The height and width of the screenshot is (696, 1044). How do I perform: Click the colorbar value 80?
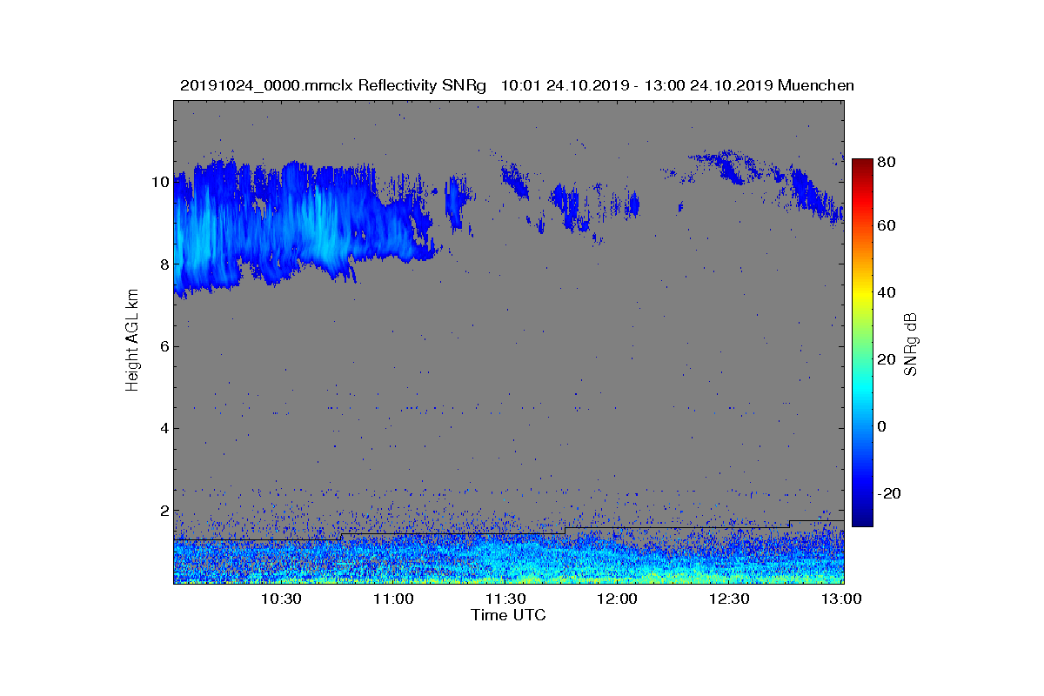(888, 161)
